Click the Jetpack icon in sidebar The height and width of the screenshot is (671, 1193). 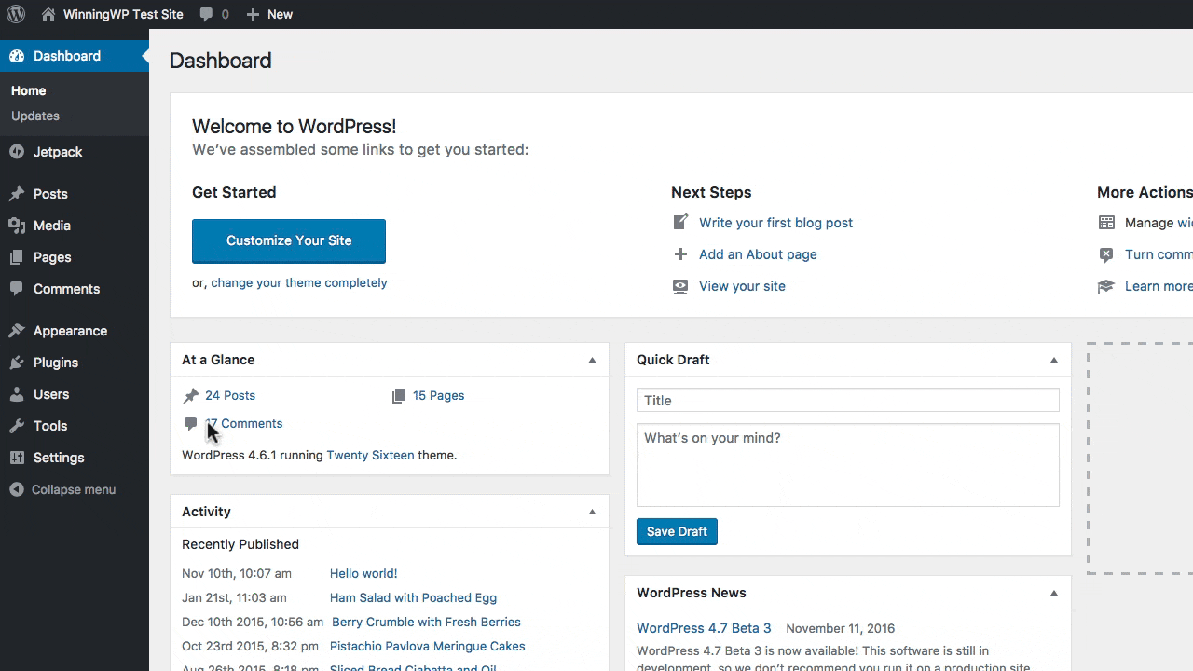pos(17,152)
